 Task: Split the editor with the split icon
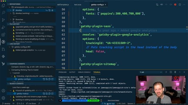(x=180, y=5)
